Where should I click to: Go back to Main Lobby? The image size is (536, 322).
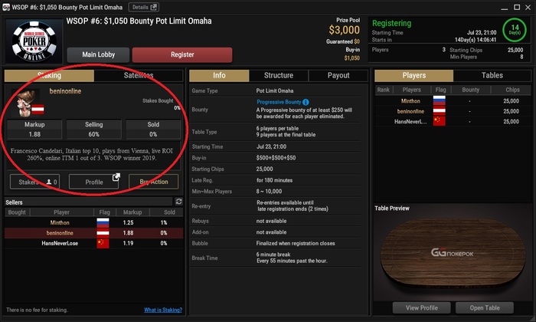pyautogui.click(x=98, y=54)
